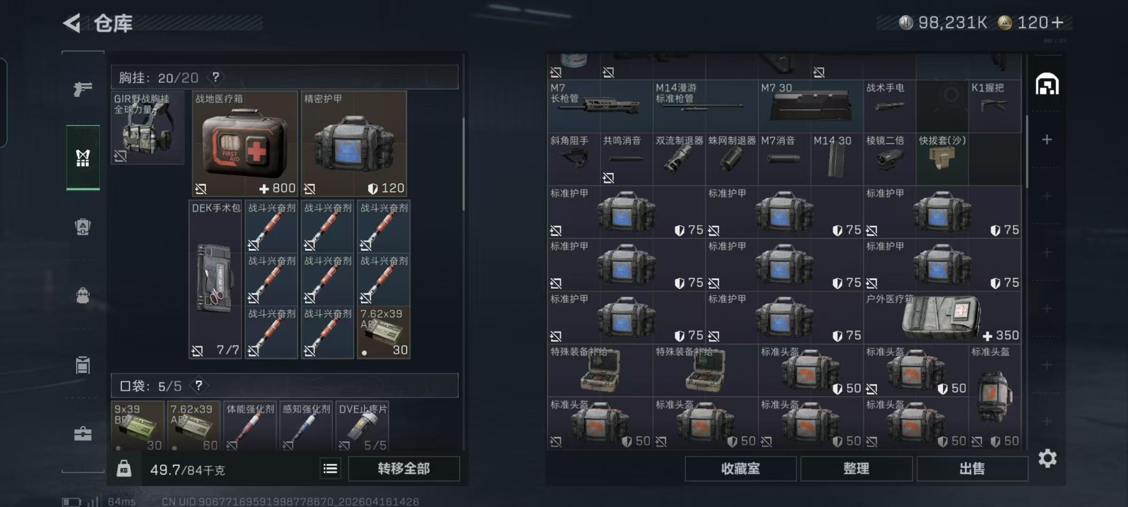Open the briefcase sidebar category
The image size is (1128, 507).
click(83, 433)
